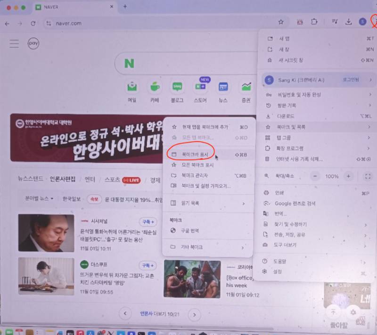Toggle fullscreen next to the zoom controls
Screen dimensions: 377x335
coord(368,176)
